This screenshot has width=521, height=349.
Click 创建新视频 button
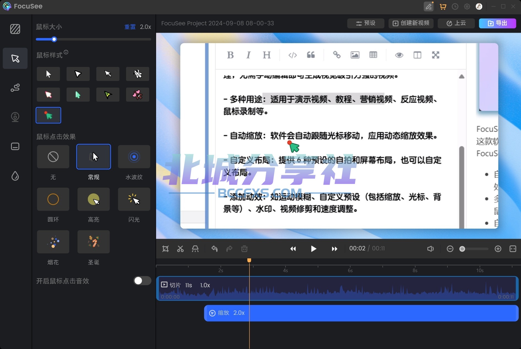pyautogui.click(x=411, y=23)
